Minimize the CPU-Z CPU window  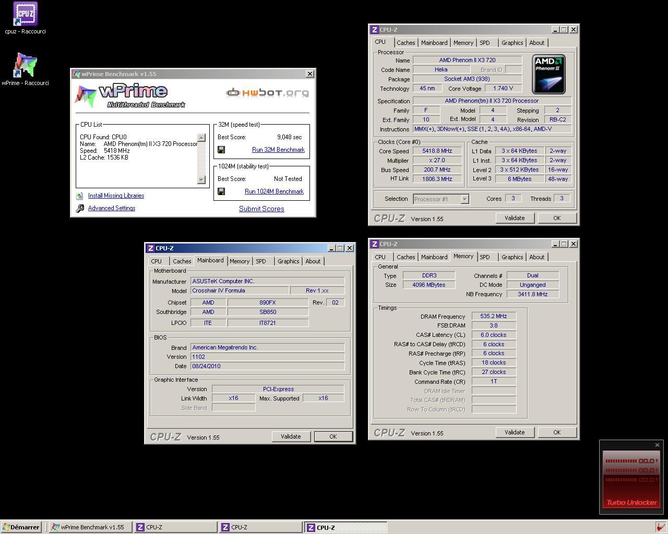(555, 30)
